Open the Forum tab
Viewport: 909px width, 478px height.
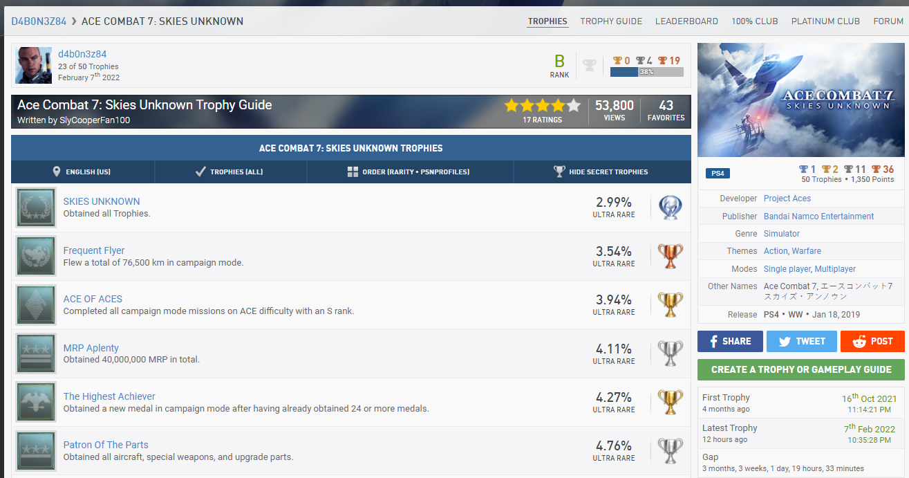click(888, 21)
